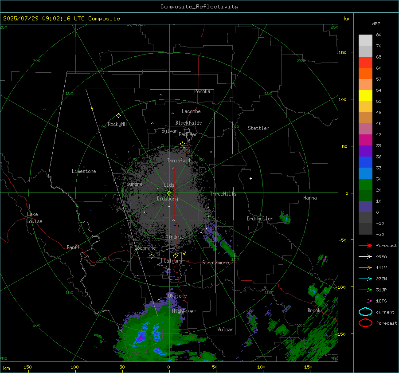Click the magenta 18TS arrow in the legend
399x373 pixels.
365,301
